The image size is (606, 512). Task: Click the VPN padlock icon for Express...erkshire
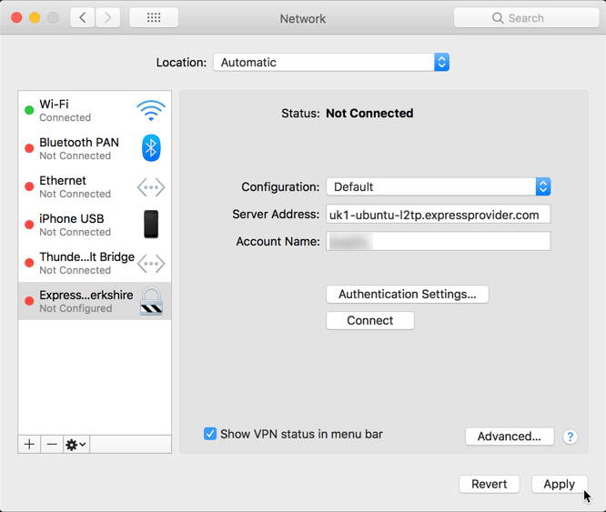[151, 301]
